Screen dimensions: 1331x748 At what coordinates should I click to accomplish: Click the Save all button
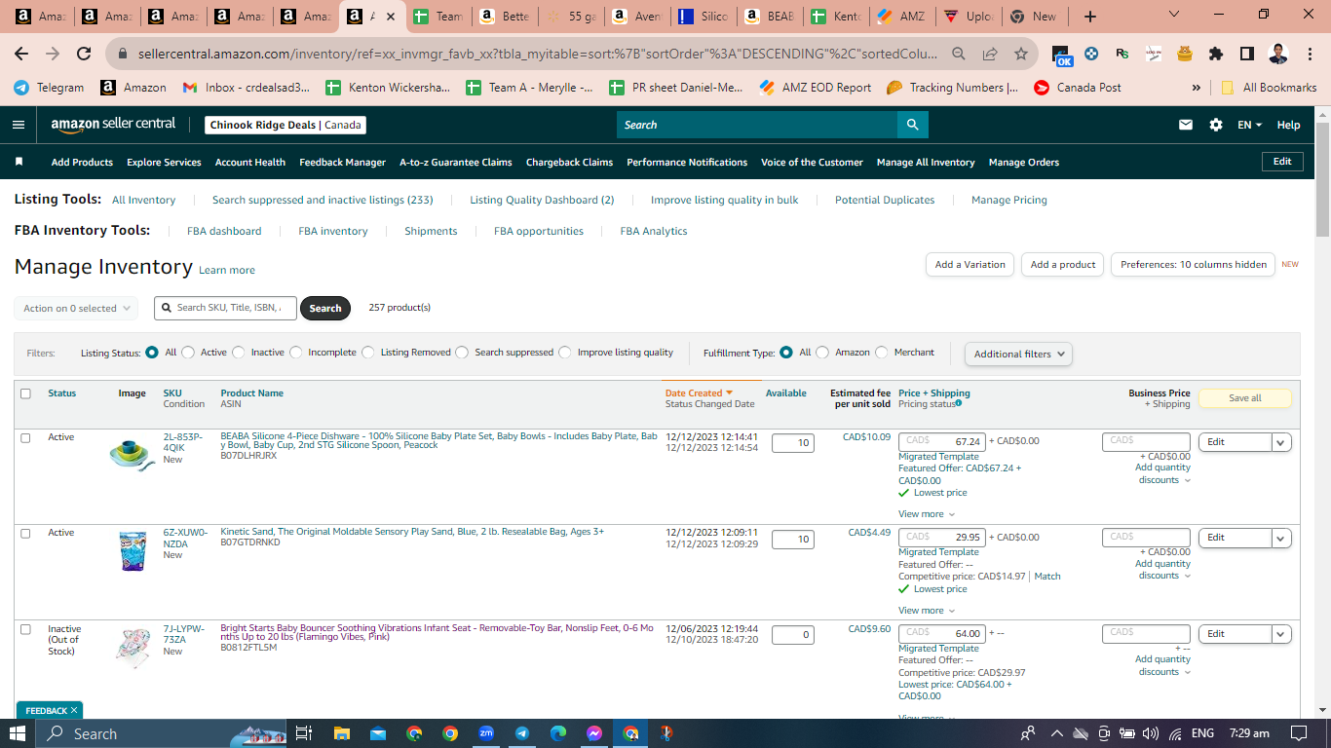1244,398
